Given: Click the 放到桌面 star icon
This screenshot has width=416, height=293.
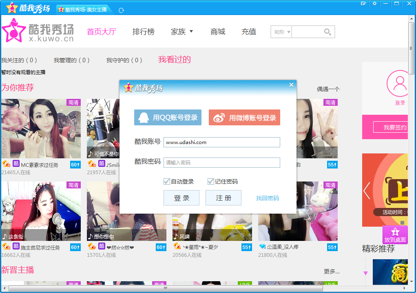Looking at the screenshot, I should (395, 232).
